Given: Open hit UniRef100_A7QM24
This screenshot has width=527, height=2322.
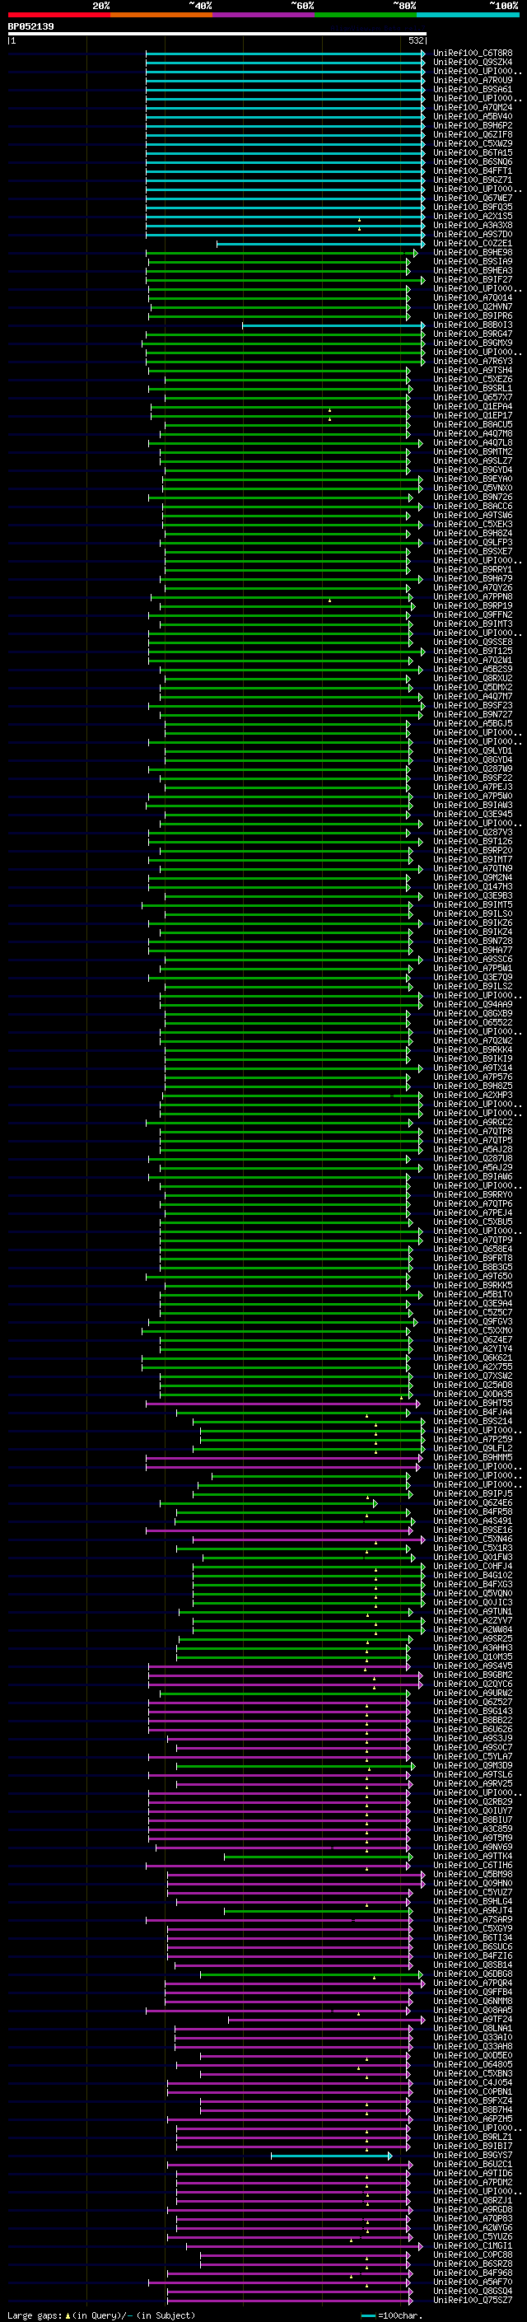Looking at the screenshot, I should pos(473,107).
